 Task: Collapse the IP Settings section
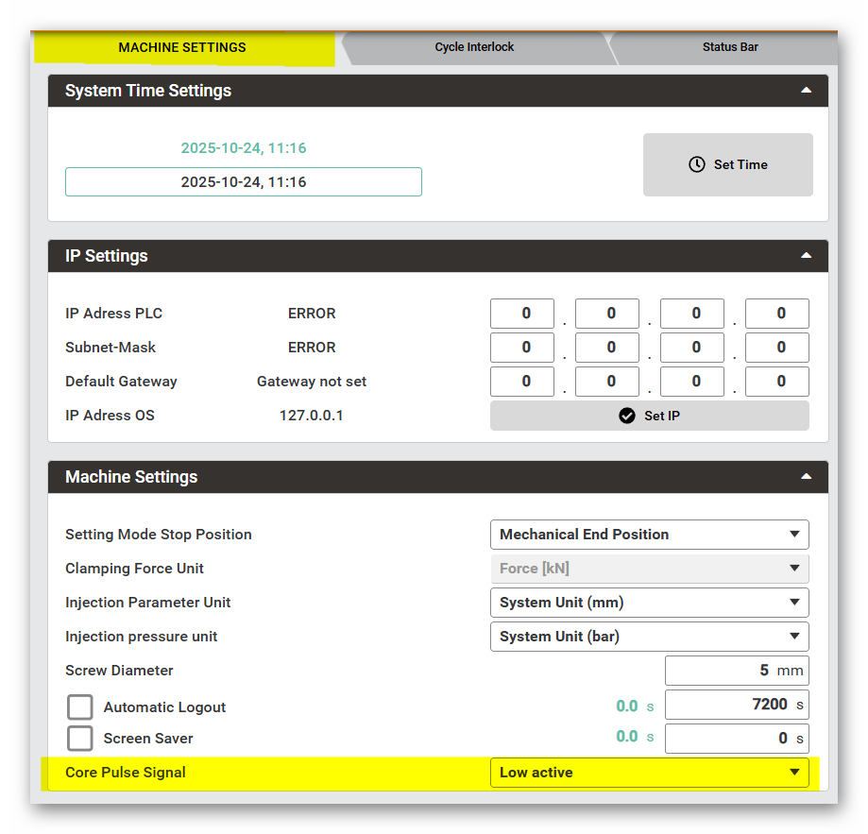tap(806, 256)
